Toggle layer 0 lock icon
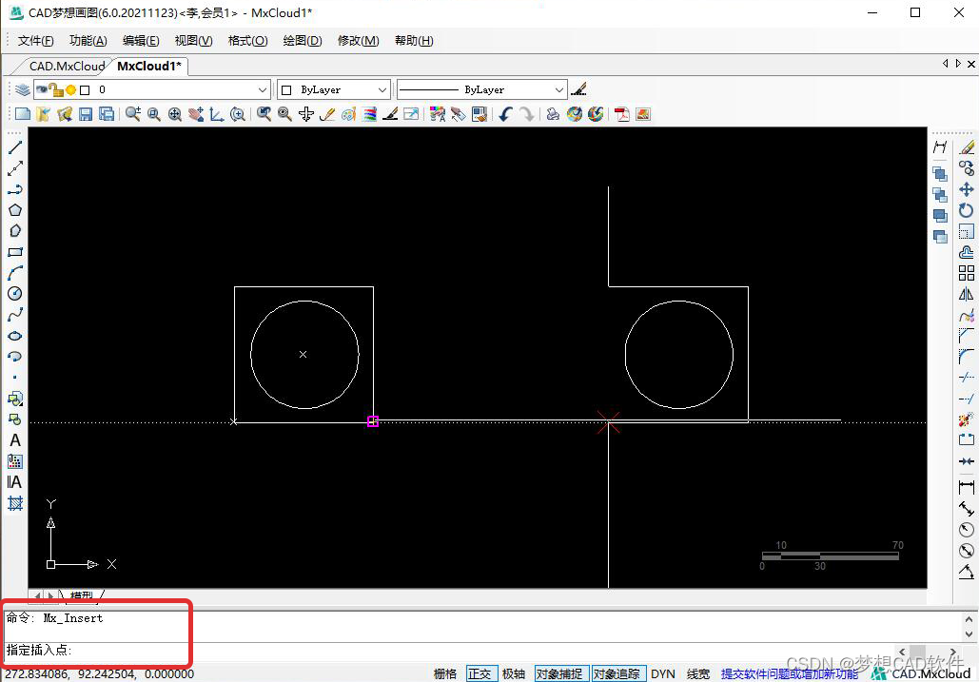 (x=56, y=89)
